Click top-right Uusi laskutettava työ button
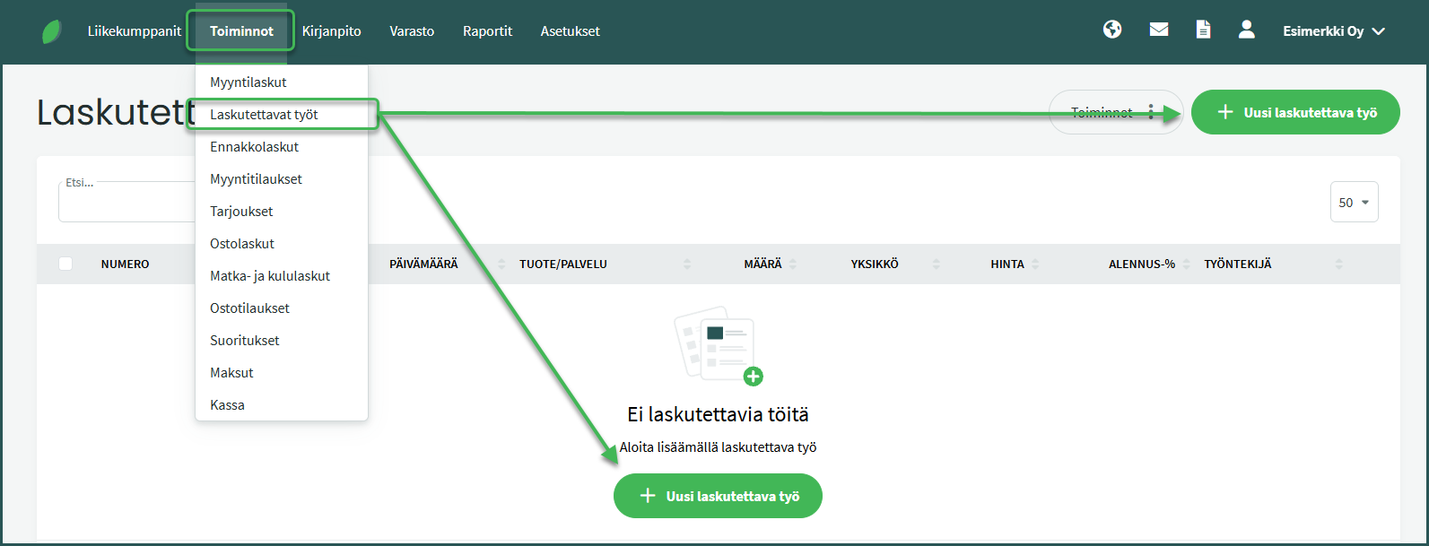 point(1294,113)
